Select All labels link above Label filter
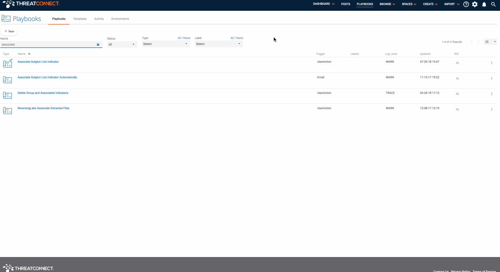The height and width of the screenshot is (272, 500). click(232, 38)
